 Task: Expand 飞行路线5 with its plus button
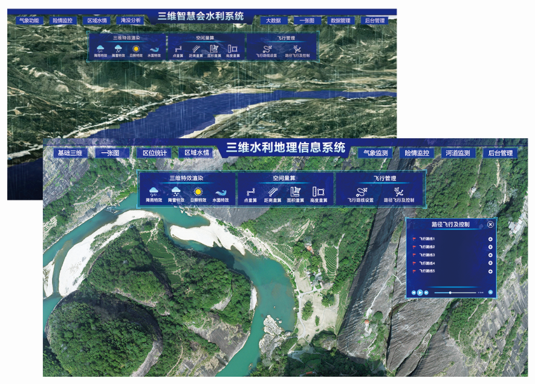point(490,271)
